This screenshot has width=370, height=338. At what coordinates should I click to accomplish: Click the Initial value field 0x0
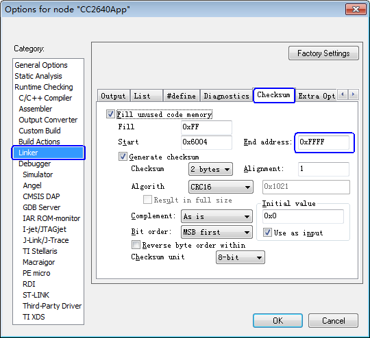pos(303,216)
